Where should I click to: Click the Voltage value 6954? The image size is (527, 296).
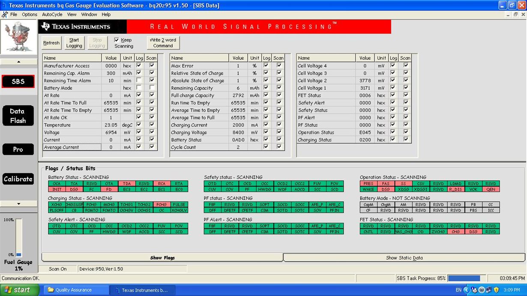(x=111, y=132)
